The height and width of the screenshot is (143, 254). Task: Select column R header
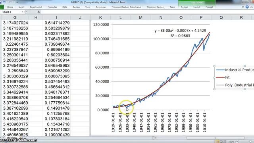click(x=241, y=17)
